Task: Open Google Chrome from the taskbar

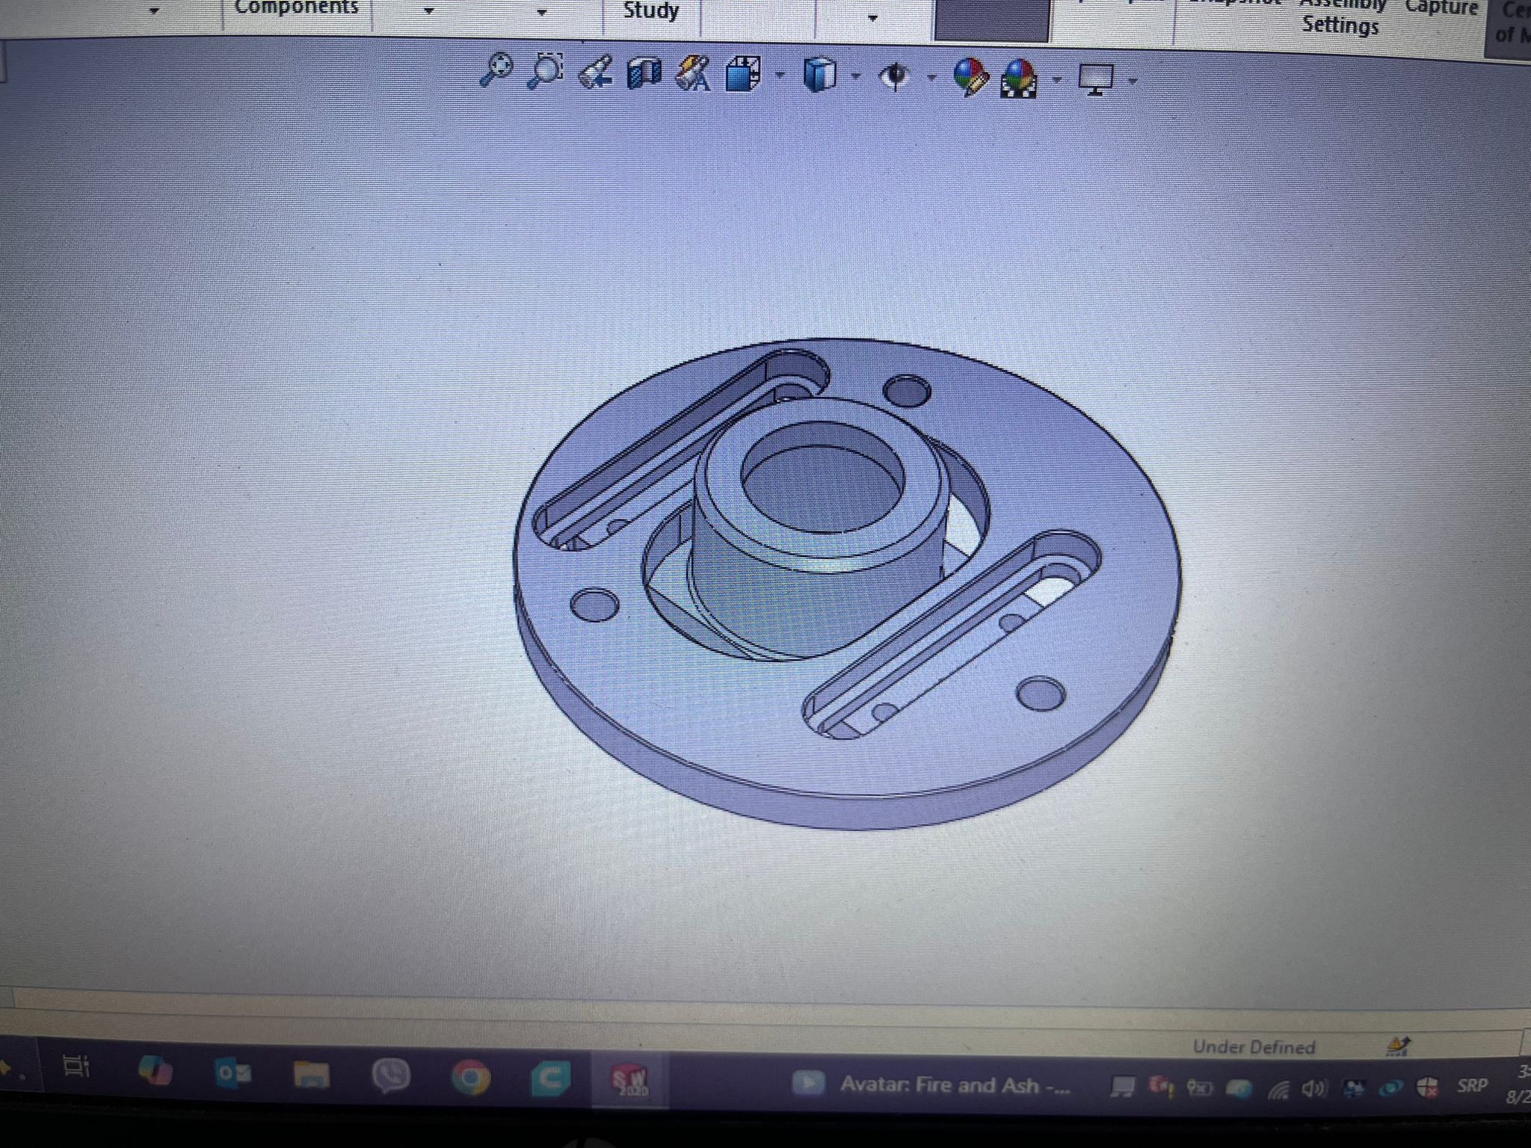Action: tap(470, 1078)
